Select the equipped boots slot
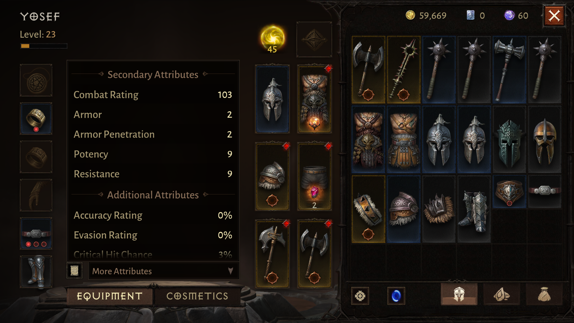This screenshot has height=323, width=574. pyautogui.click(x=36, y=272)
